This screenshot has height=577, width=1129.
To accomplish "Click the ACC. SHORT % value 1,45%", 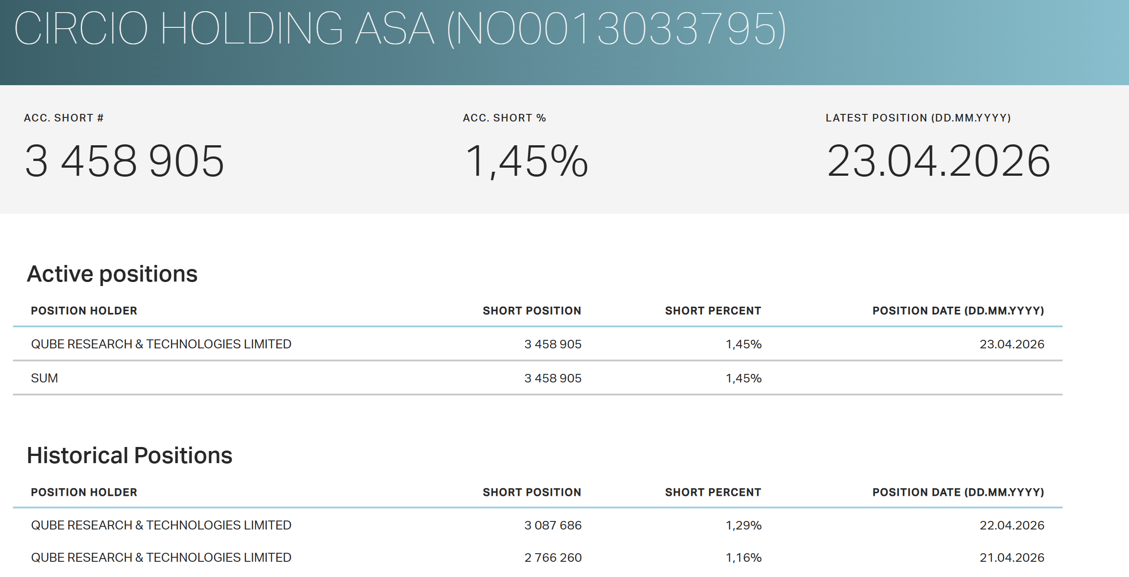I will [527, 161].
